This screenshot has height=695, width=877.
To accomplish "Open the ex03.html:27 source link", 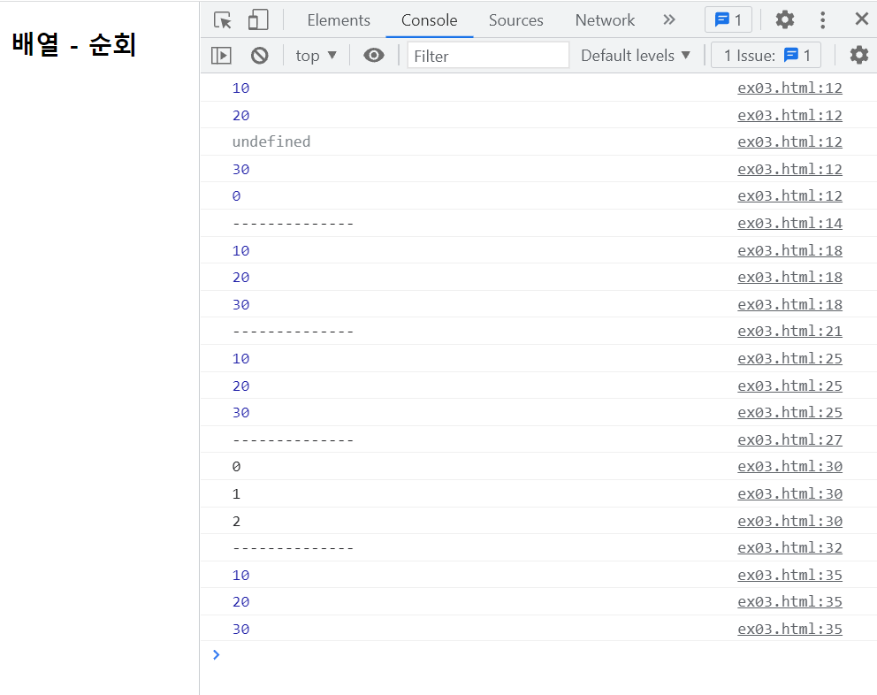I will click(789, 439).
